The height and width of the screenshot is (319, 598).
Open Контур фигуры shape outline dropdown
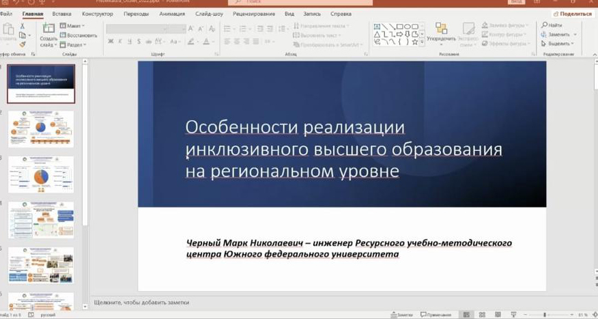click(504, 34)
